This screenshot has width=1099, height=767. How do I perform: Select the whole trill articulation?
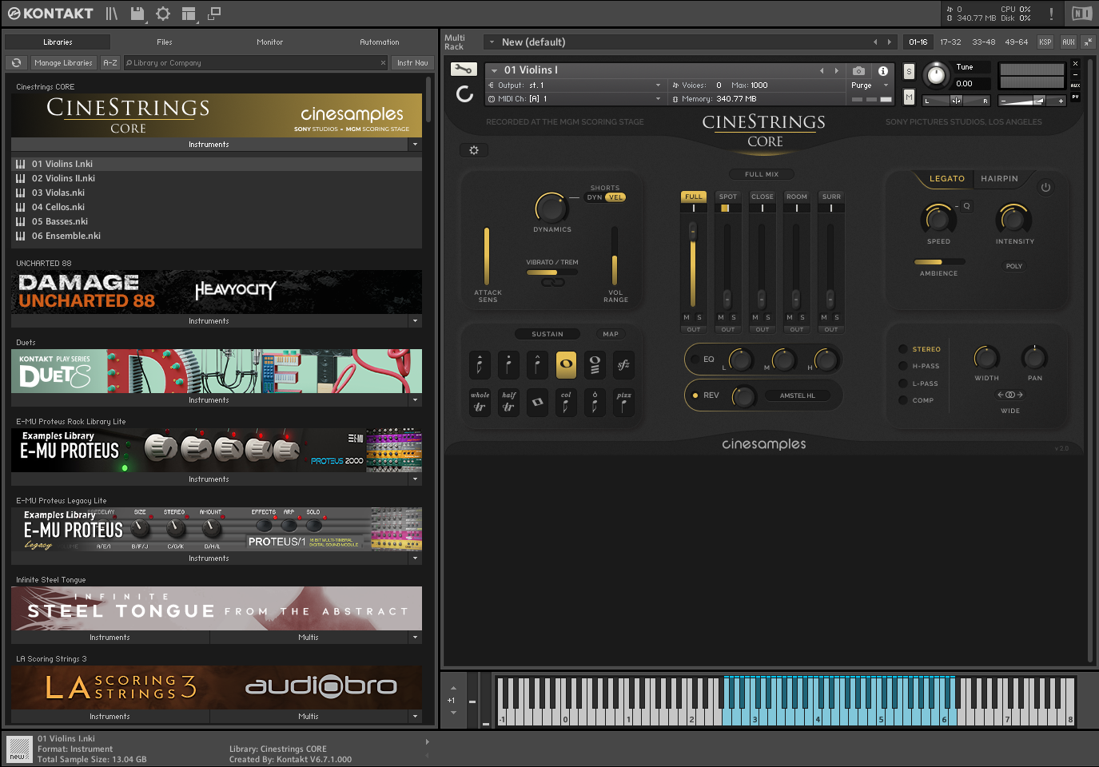point(480,402)
